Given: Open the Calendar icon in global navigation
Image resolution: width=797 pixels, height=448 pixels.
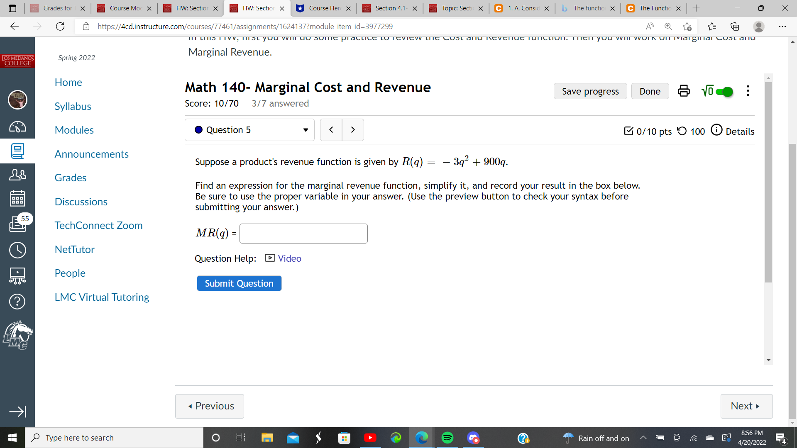Looking at the screenshot, I should click(17, 198).
